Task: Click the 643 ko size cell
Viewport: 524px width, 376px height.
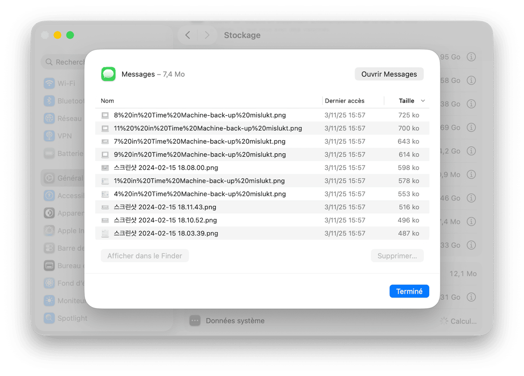Action: [x=409, y=142]
